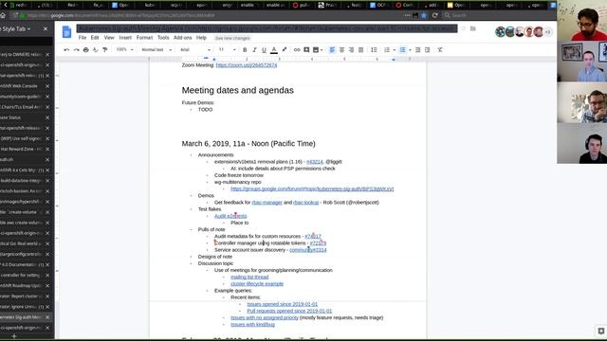Viewport: 607px width, 341px height.
Task: Bookmark page with browser star icon
Action: pos(424,15)
